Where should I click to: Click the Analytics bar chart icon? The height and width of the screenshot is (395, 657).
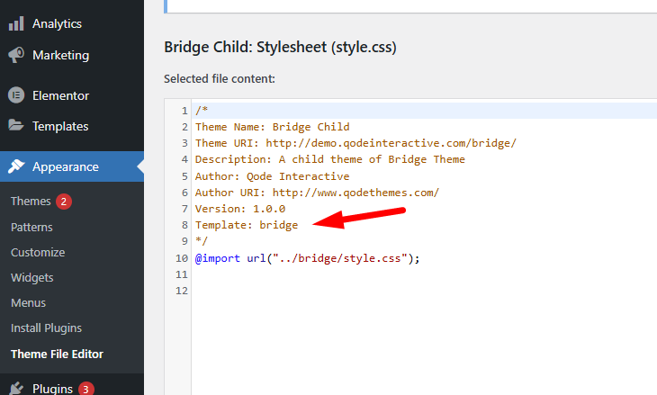(16, 24)
